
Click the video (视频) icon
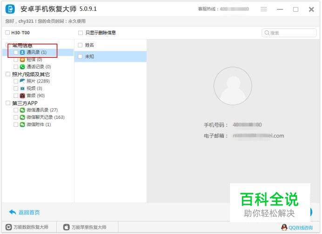click(x=22, y=88)
